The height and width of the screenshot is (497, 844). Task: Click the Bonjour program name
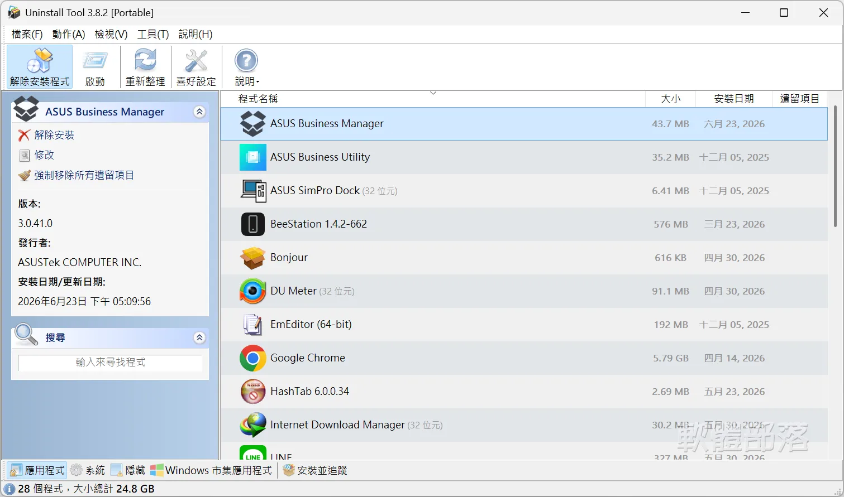(x=289, y=258)
